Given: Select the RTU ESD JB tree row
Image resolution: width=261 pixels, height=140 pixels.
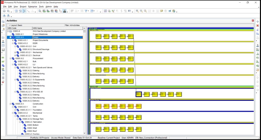Looking at the screenshot, I should click(x=45, y=92).
